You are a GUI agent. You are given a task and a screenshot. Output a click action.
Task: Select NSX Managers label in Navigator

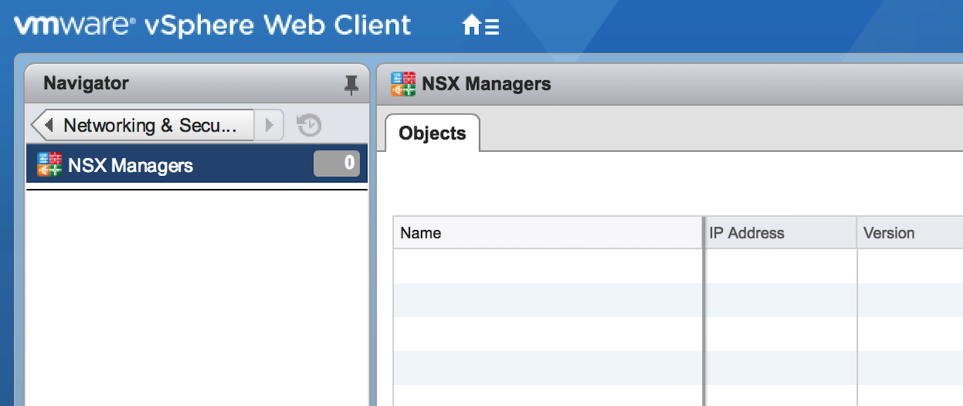131,165
